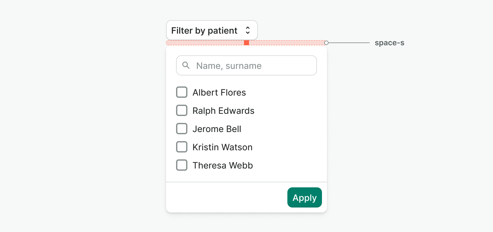Click the magnifying glass search icon
This screenshot has width=493, height=232.
click(x=186, y=65)
